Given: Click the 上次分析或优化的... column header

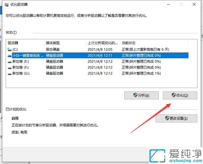Looking at the screenshot, I should coord(103,43).
